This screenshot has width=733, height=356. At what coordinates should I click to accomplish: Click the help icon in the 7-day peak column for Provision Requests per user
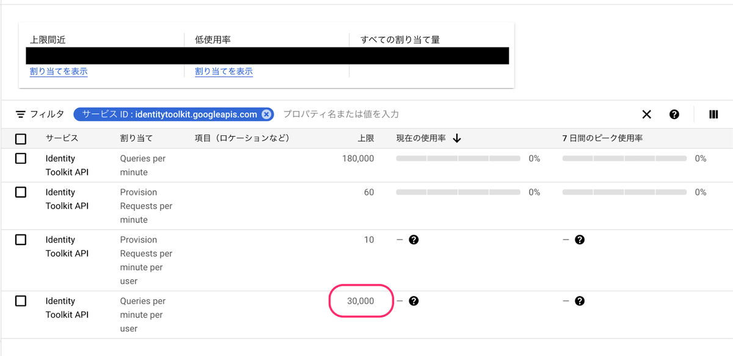point(580,240)
